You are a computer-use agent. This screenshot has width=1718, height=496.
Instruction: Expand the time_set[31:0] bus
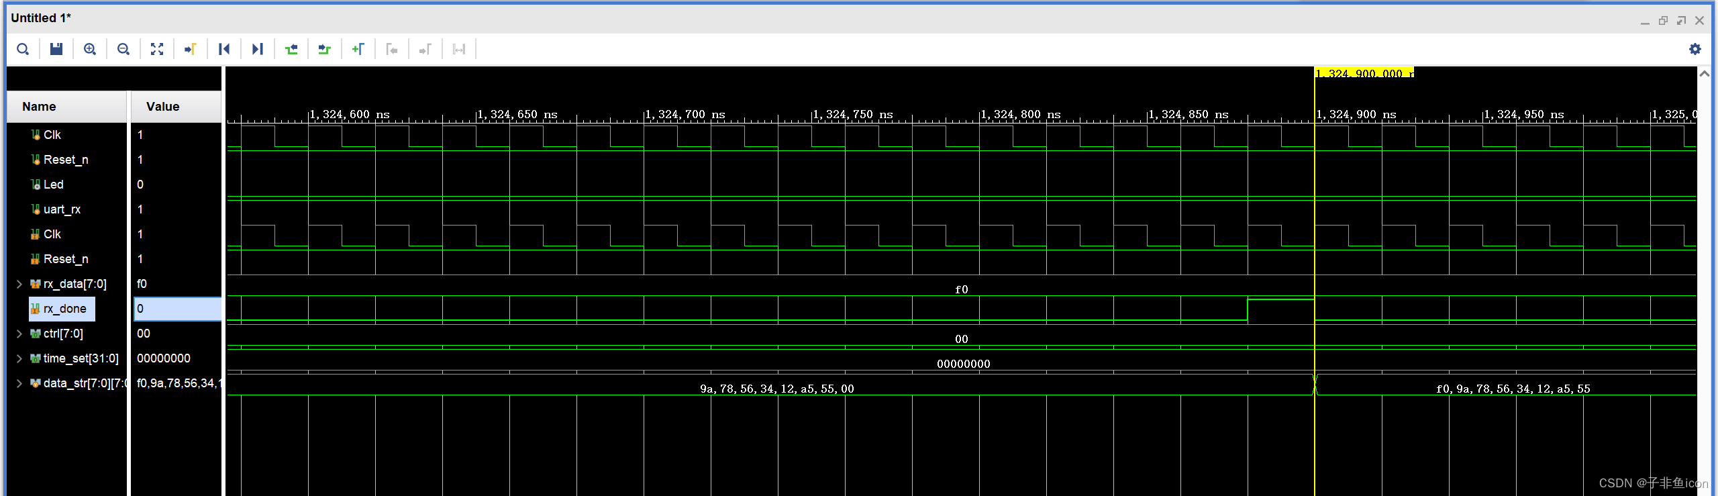[19, 358]
